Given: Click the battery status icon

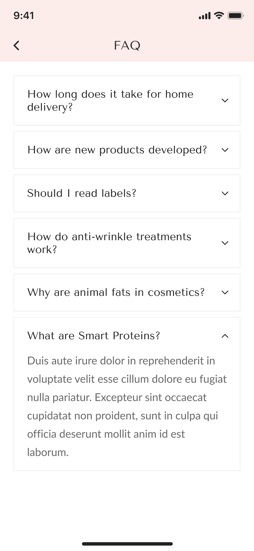Looking at the screenshot, I should (236, 16).
